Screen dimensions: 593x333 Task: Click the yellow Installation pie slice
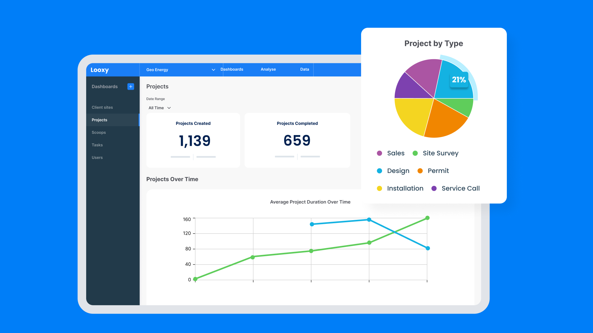coord(412,116)
